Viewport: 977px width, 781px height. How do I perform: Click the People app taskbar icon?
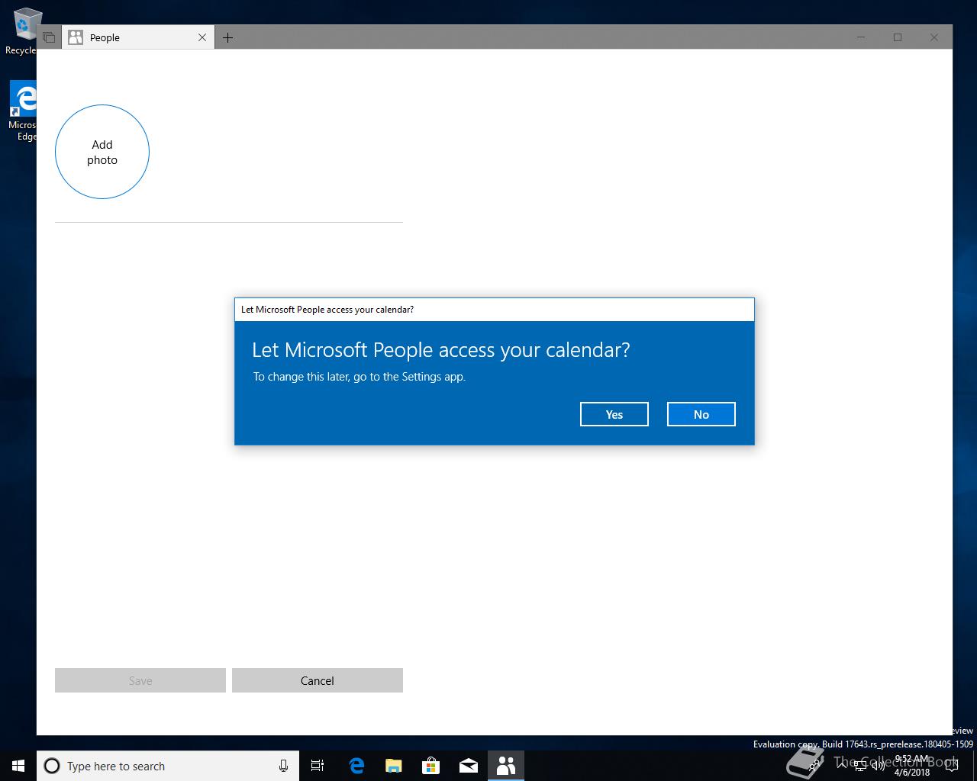click(x=506, y=766)
